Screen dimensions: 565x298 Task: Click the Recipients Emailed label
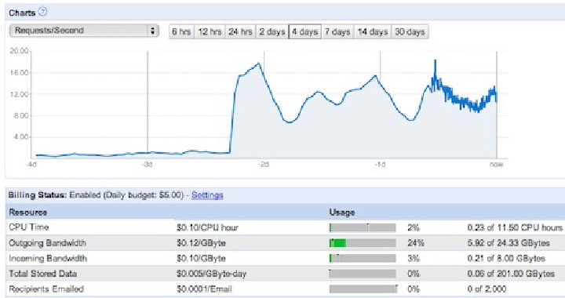point(46,289)
